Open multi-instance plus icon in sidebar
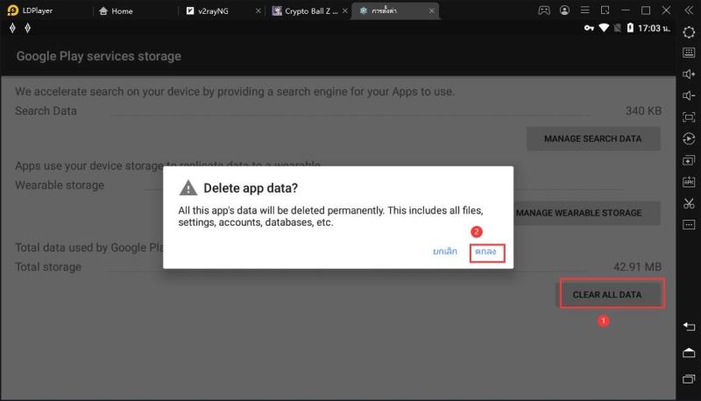 click(689, 160)
